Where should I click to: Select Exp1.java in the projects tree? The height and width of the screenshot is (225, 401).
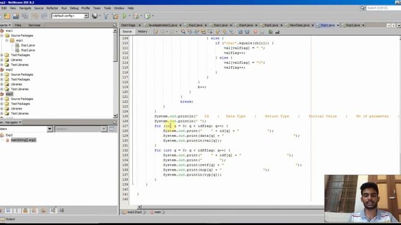(28, 45)
